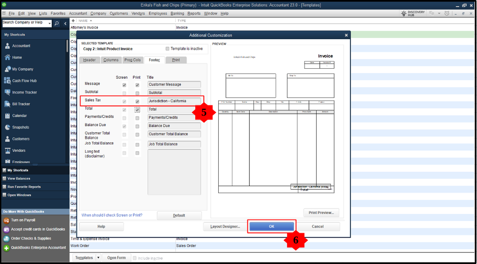Click the Default button
Viewport: 477px width, 264px height.
point(179,215)
